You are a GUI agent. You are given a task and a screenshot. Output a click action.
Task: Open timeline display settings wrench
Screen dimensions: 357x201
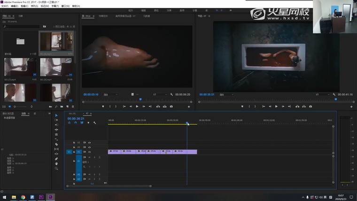point(94,123)
